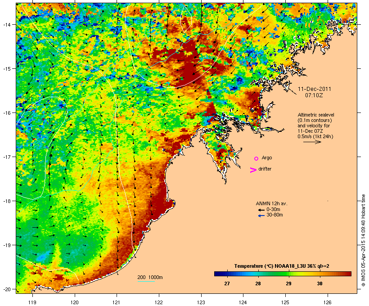Click the 'ANMN 12h av.' heading

(x=271, y=203)
